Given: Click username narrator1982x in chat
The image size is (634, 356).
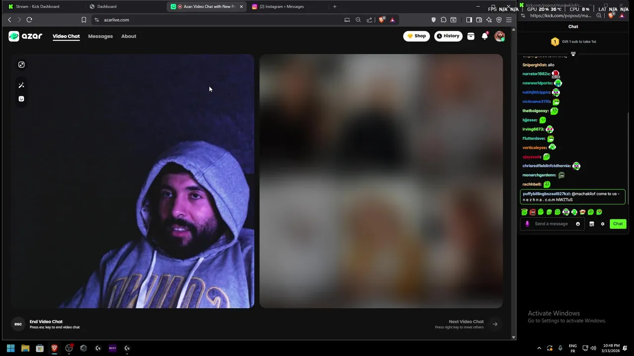Looking at the screenshot, I should pyautogui.click(x=536, y=74).
